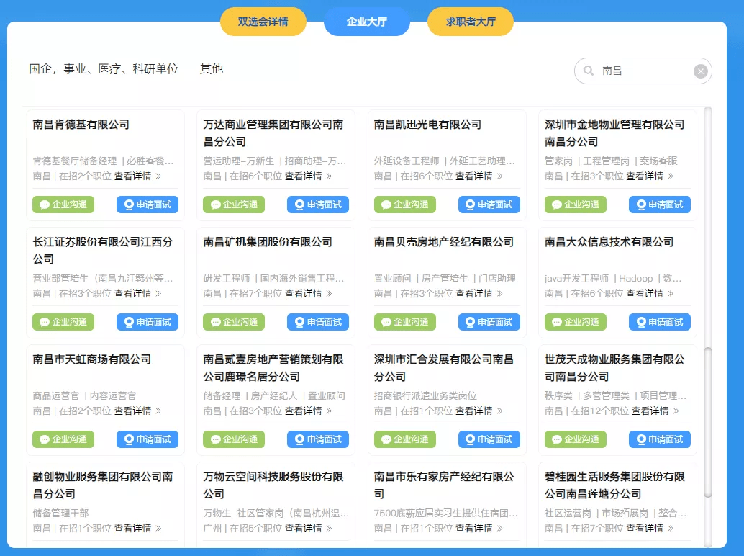Screen dimensions: 744x556
Task: Click 申请面试 for 南昌矿机集团股份有限公司
Action: (x=318, y=322)
